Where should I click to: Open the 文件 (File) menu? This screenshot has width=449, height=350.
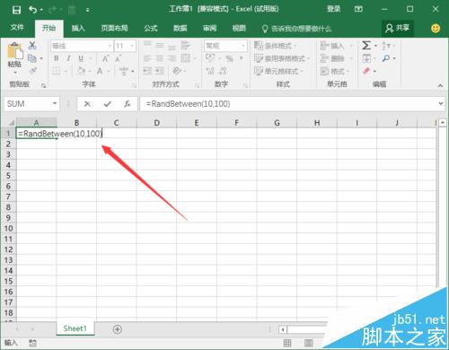click(17, 28)
